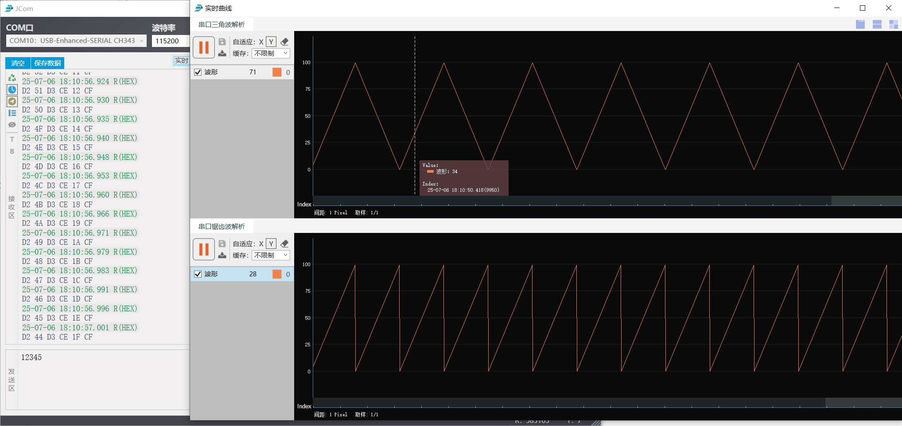This screenshot has height=426, width=902.
Task: Expand 缓存 dropdown in sawtooth wave panel
Action: [271, 256]
